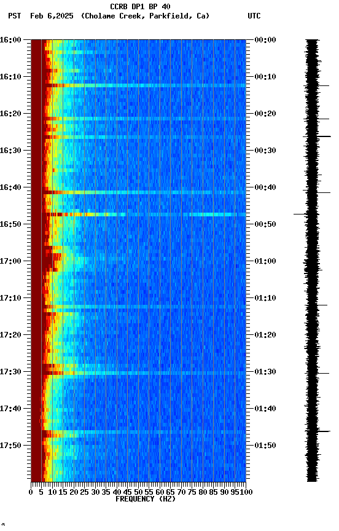The width and height of the screenshot is (339, 531).
Task: Click the "95" frequency tick label
Action: click(x=234, y=492)
